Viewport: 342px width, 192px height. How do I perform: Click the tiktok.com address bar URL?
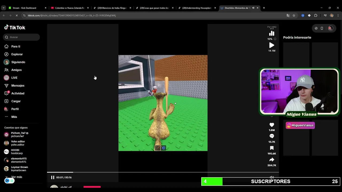72,15
